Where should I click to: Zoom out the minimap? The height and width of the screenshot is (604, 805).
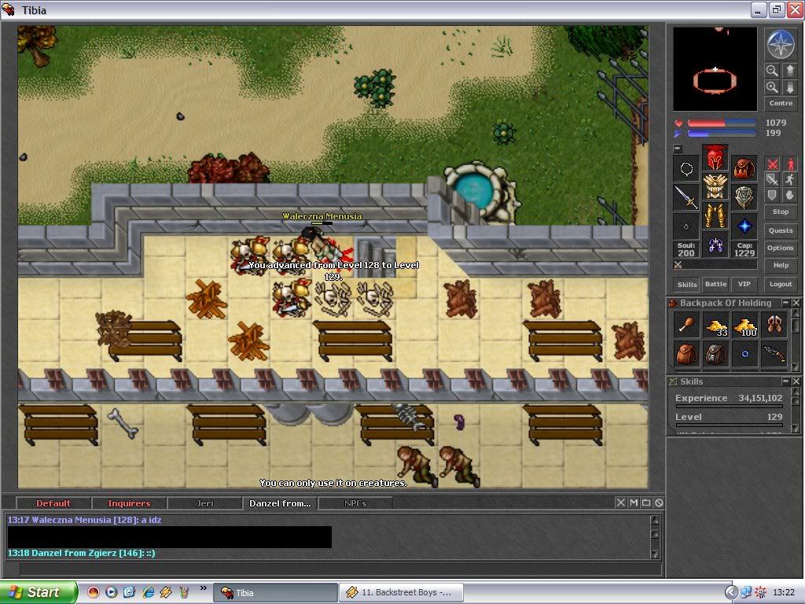click(x=772, y=71)
